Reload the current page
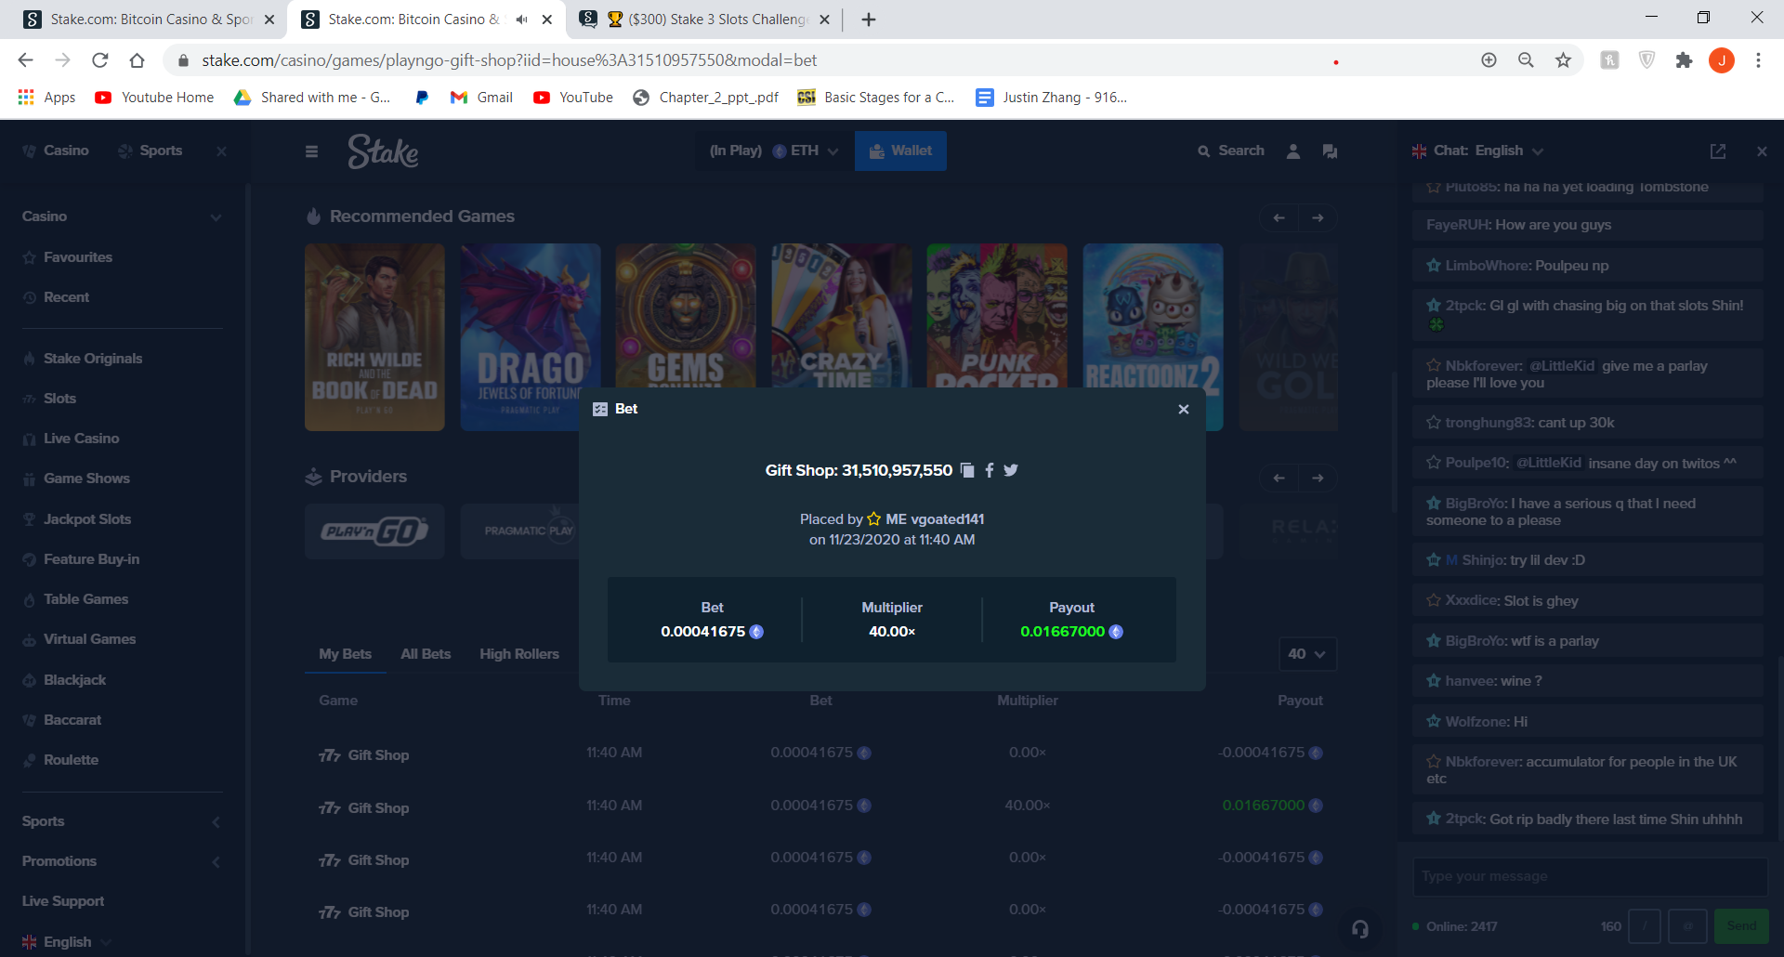Viewport: 1784px width, 957px height. (x=99, y=60)
